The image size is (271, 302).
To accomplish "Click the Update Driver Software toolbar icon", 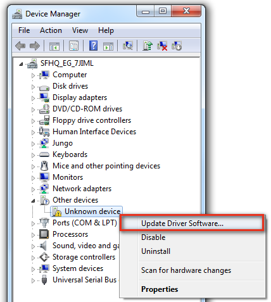I will coord(148,46).
